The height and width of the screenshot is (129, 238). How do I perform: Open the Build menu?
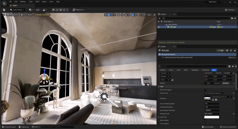click(37, 2)
